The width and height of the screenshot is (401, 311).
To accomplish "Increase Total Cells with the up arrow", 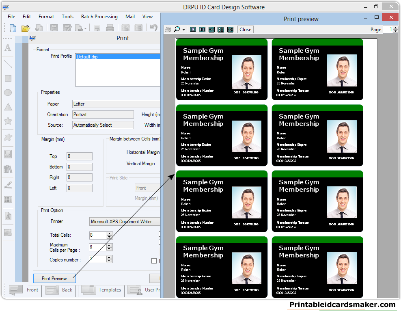I will click(110, 233).
